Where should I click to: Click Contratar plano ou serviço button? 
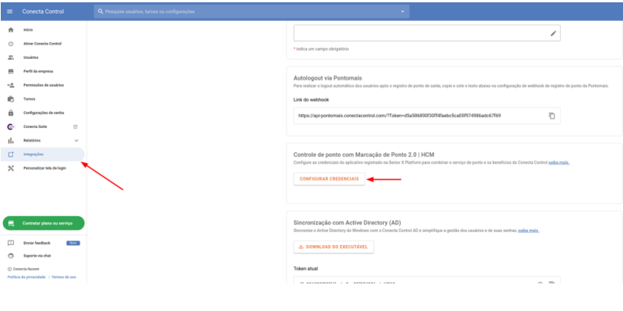(x=44, y=223)
